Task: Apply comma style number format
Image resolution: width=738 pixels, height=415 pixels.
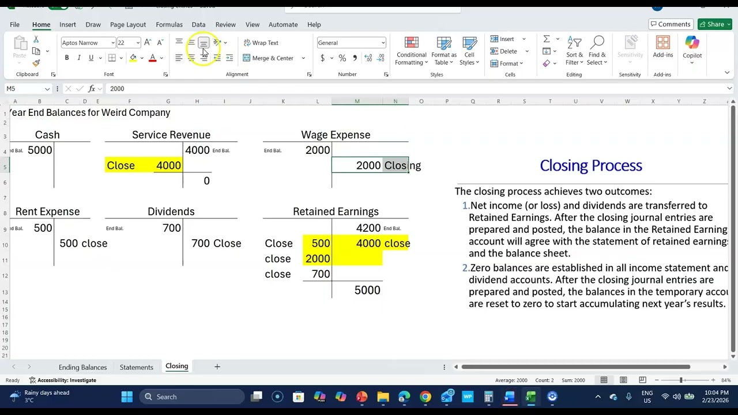Action: click(355, 58)
